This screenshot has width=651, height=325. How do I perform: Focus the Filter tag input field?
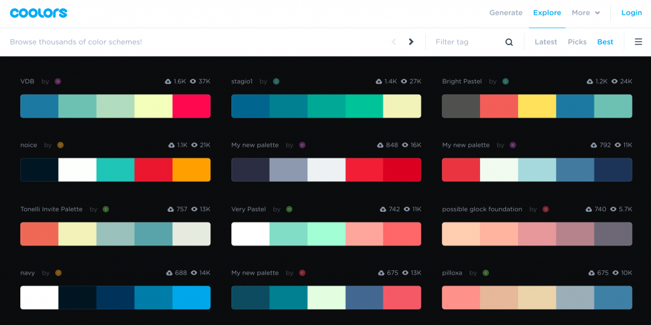click(x=467, y=42)
